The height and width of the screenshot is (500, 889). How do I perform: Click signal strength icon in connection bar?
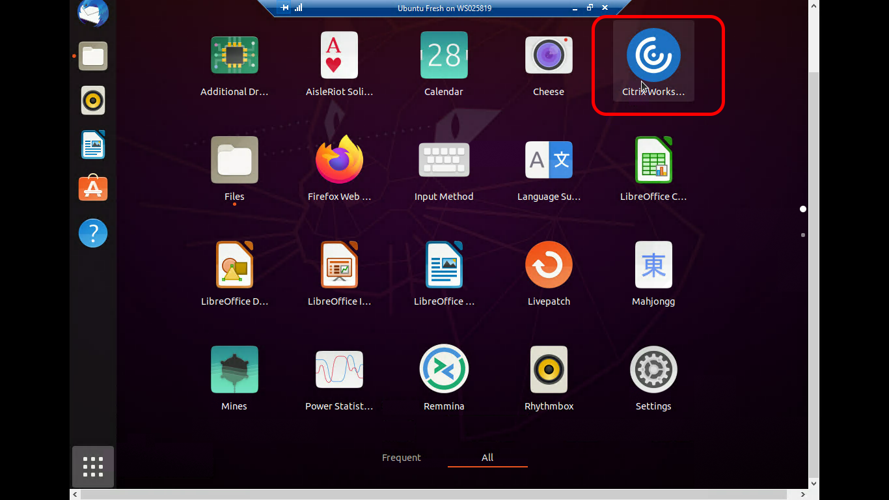[x=299, y=8]
